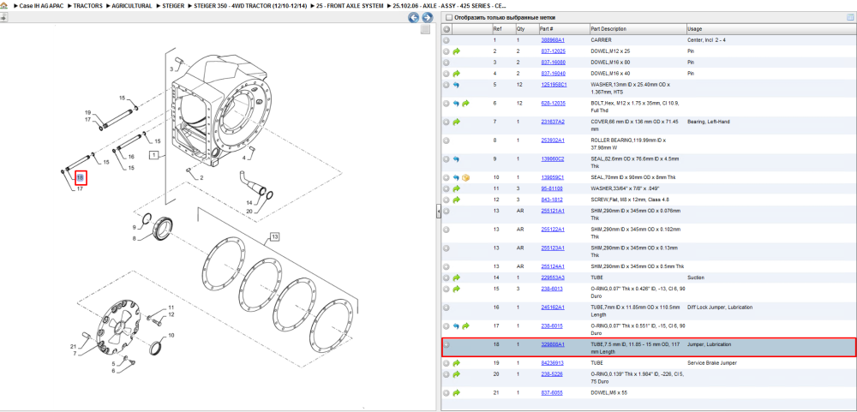Go to next diagram with right arrow
The image size is (857, 412).
[428, 18]
